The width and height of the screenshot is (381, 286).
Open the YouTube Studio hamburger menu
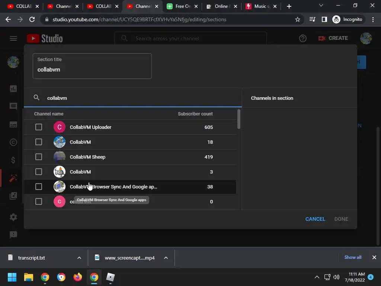(13, 38)
